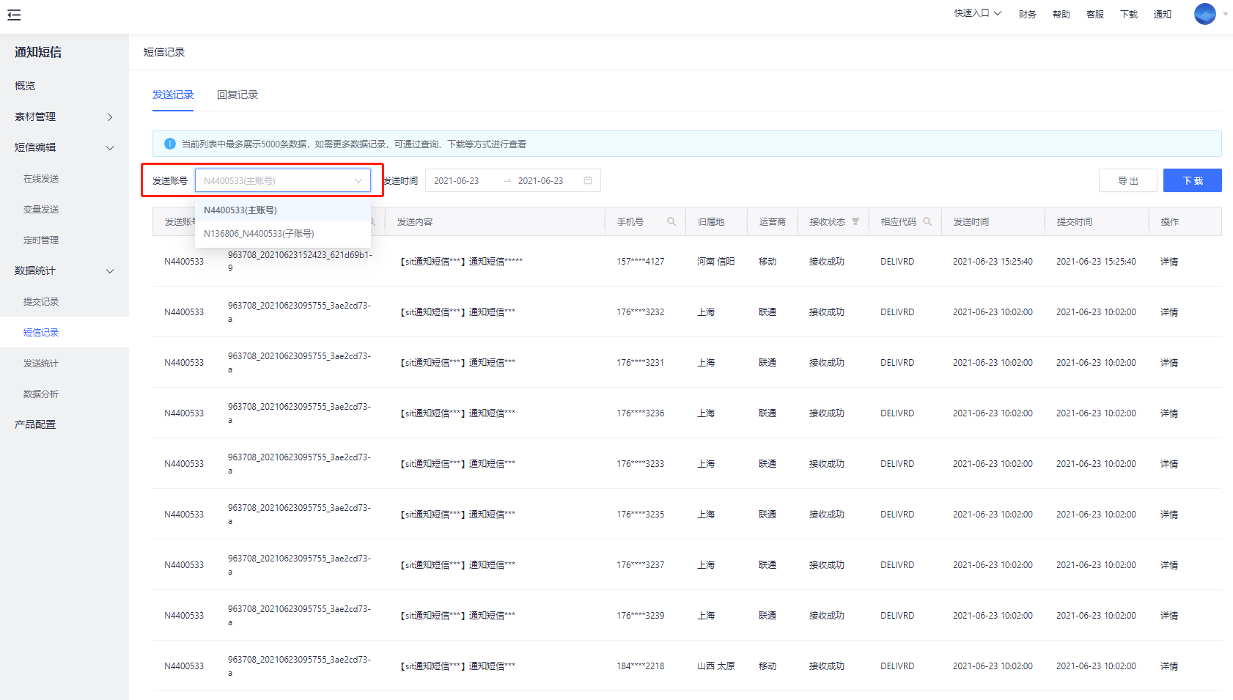This screenshot has height=700, width=1233.
Task: View 详情 for the 176****3237 row
Action: (1168, 564)
